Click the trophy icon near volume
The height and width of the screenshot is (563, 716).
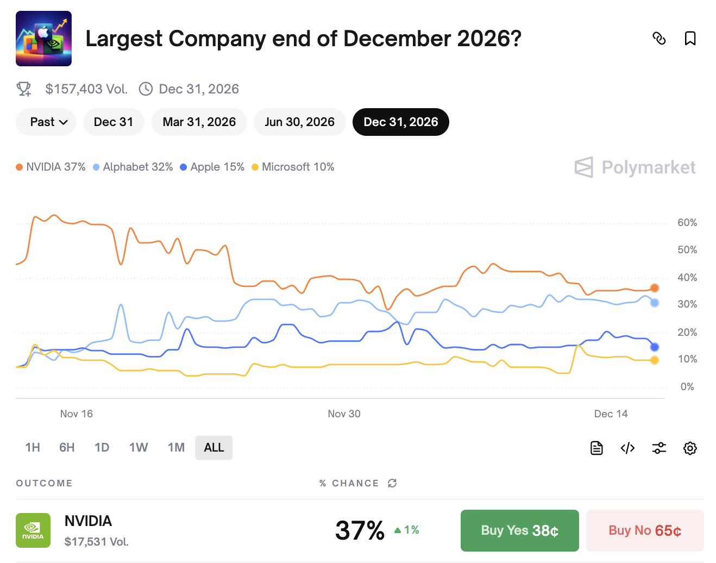[x=24, y=89]
